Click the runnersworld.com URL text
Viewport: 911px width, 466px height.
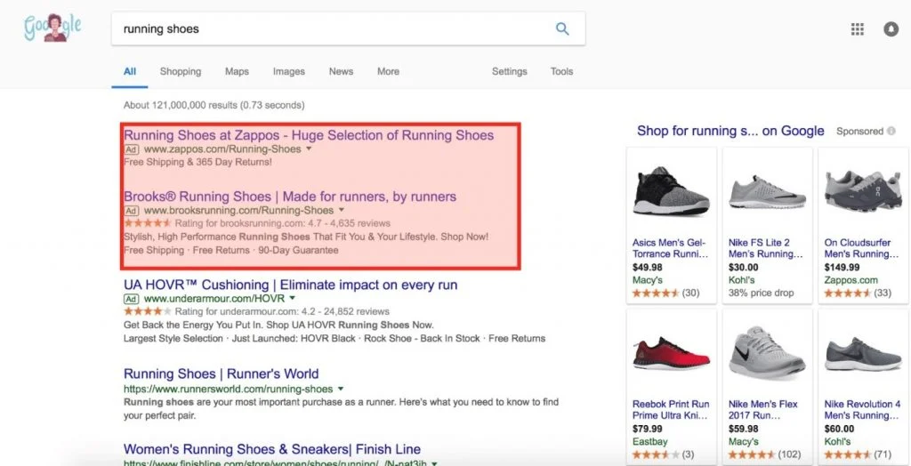pos(229,389)
